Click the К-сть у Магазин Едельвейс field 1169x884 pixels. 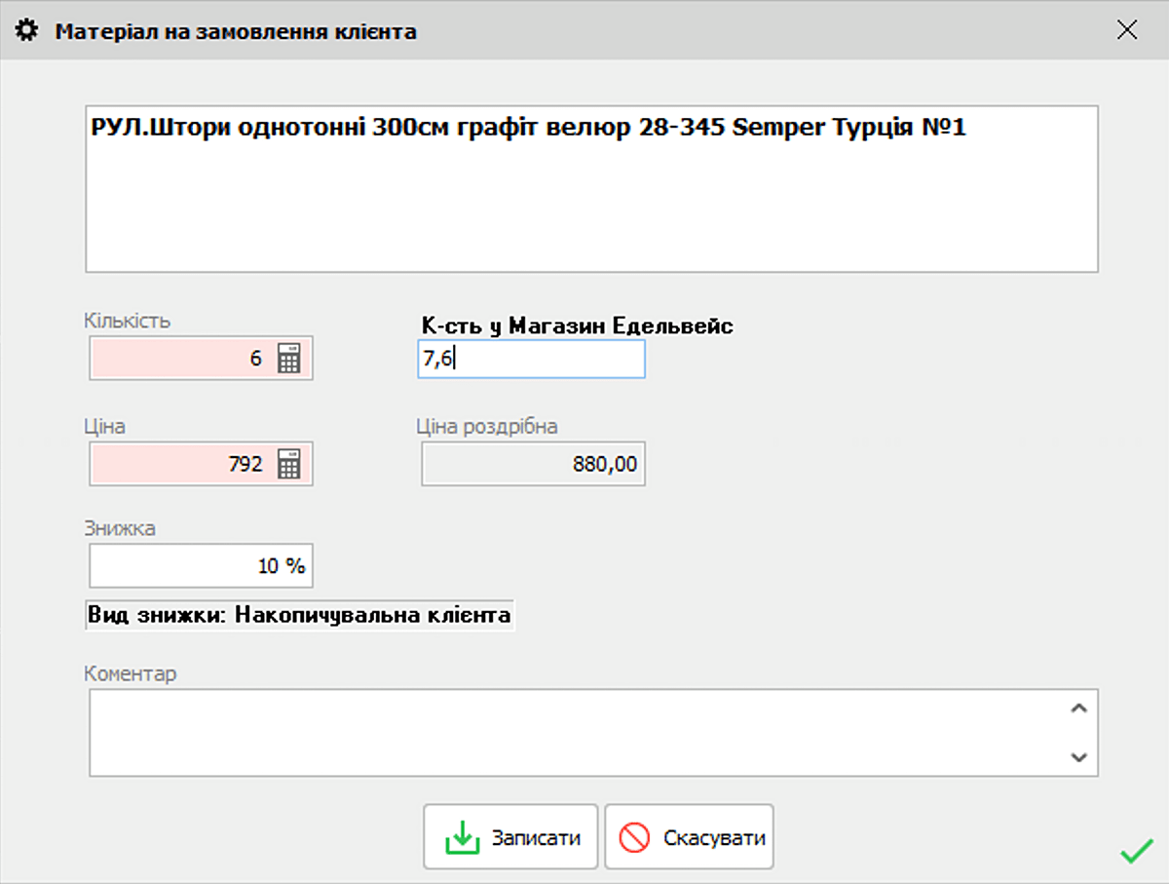coord(531,359)
